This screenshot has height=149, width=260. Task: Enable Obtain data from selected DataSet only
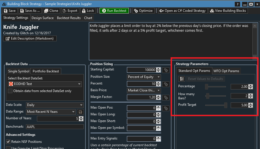(x=10, y=91)
